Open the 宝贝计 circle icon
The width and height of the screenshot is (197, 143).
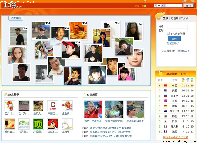(9, 106)
